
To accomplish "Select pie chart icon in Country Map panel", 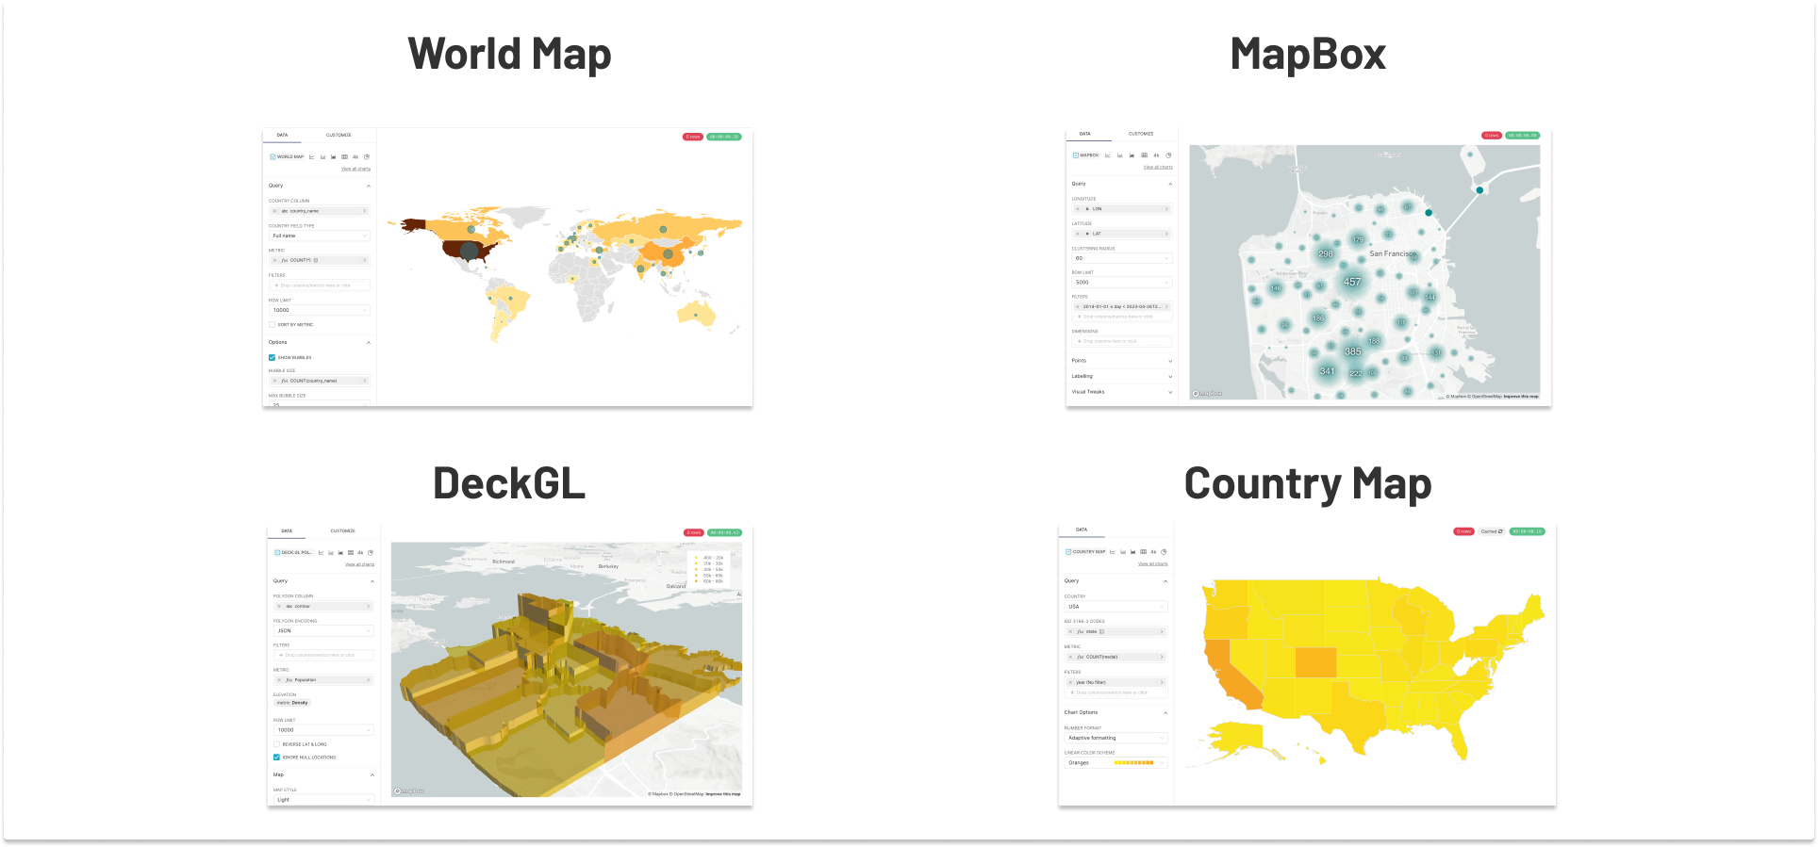I will pyautogui.click(x=1164, y=552).
